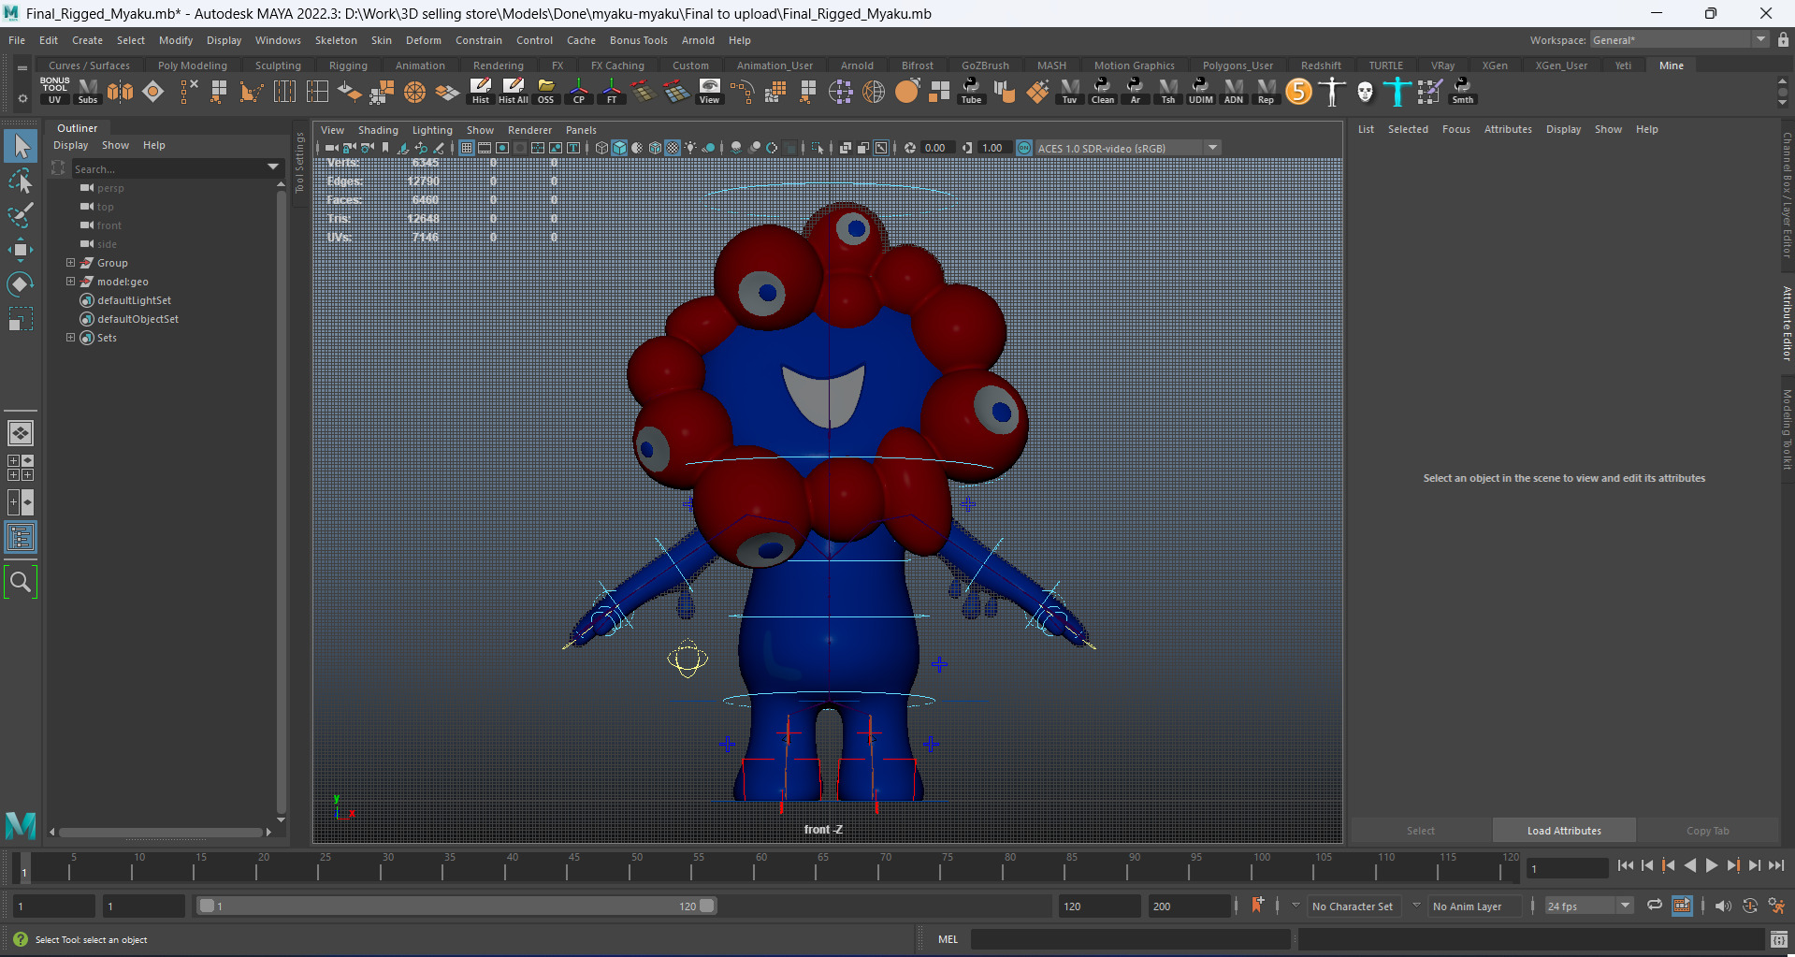This screenshot has height=957, width=1795.
Task: Click the Outliner horizontal scrollbar
Action: pos(161,832)
